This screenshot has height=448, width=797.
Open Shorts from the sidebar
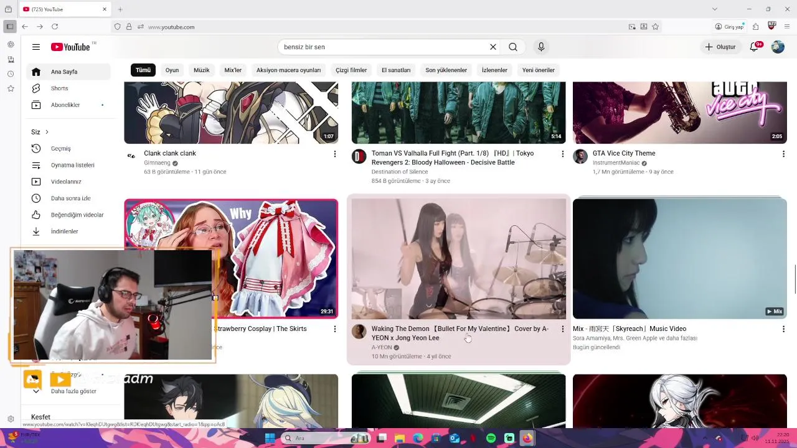68,88
